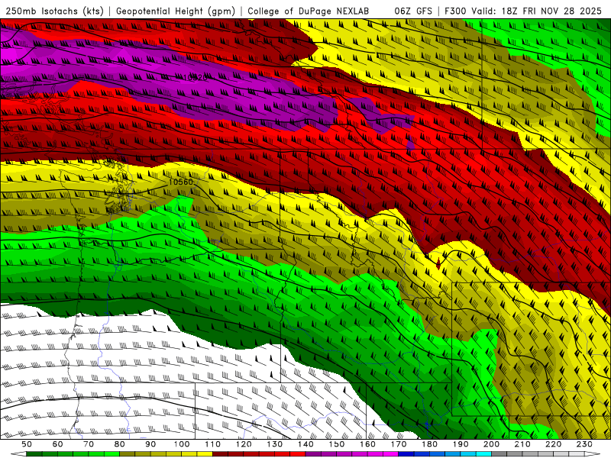
Task: Click the 10520 height contour label
Action: 196,78
